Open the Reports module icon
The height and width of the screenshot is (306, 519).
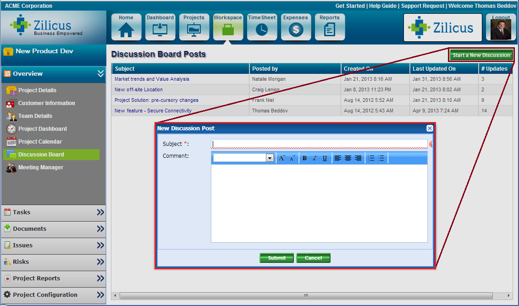coord(330,27)
